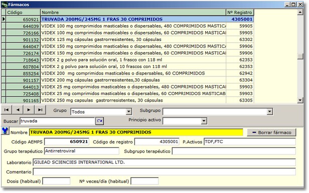309x193 pixels.
Task: Select VIDEX 2 g, 10 frascos row
Action: click(127, 66)
